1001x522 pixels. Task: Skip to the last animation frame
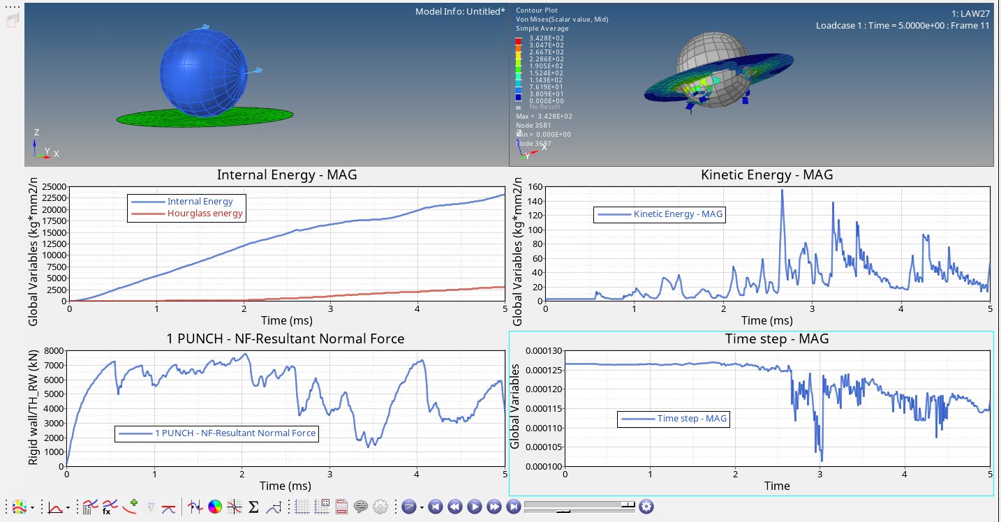pos(513,507)
